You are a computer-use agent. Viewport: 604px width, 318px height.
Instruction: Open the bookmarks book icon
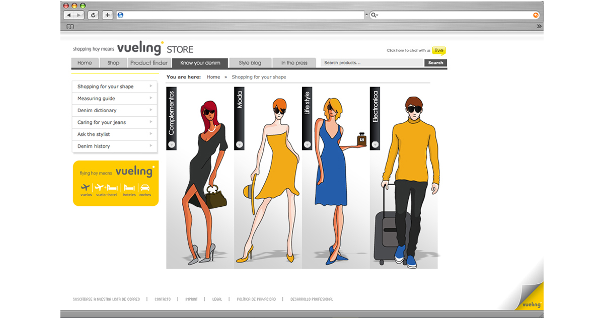click(x=70, y=26)
